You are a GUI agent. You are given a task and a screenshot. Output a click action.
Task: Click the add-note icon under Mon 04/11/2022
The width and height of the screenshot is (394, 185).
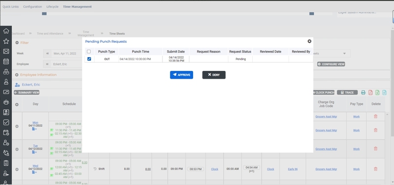pos(34,129)
